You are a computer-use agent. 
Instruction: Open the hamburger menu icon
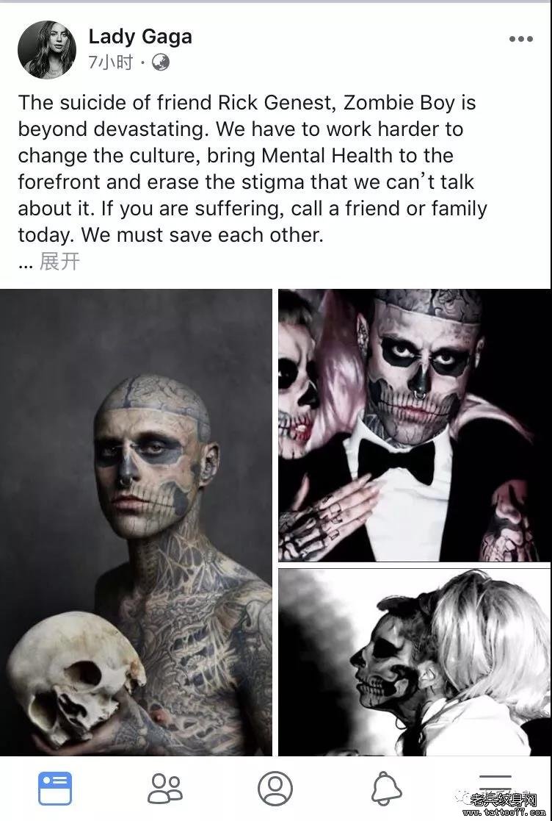[x=495, y=784]
